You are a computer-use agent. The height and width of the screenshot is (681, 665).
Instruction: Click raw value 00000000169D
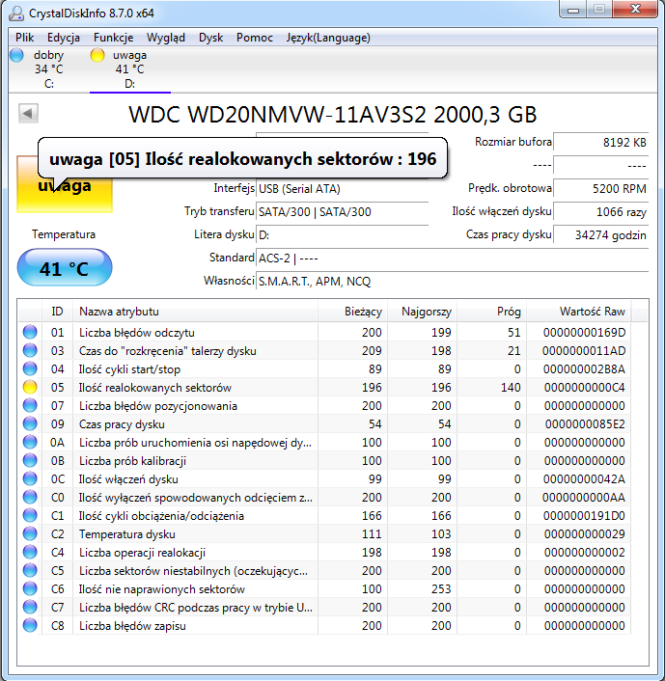click(584, 332)
